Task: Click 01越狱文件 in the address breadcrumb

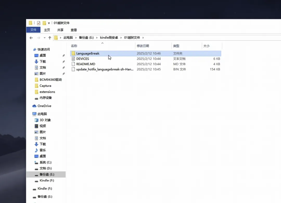Action: [132, 38]
